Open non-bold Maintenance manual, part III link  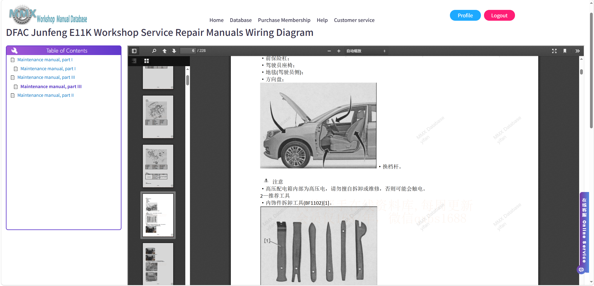click(46, 77)
